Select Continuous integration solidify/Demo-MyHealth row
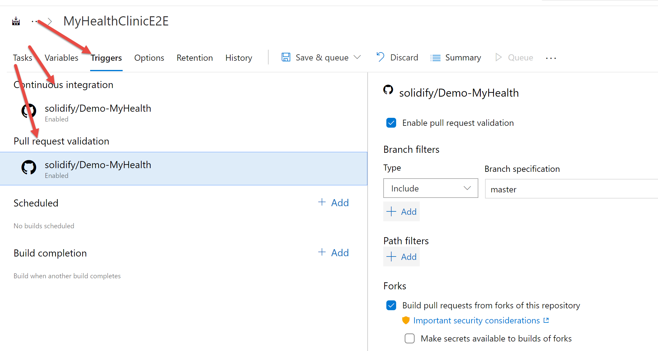 tap(184, 112)
